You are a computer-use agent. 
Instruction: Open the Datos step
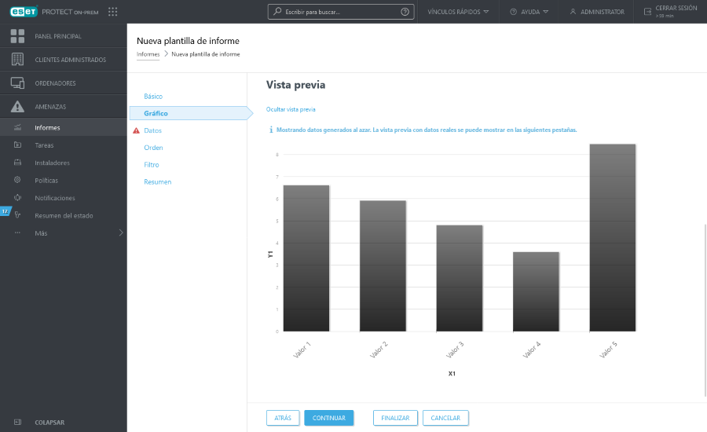point(153,130)
